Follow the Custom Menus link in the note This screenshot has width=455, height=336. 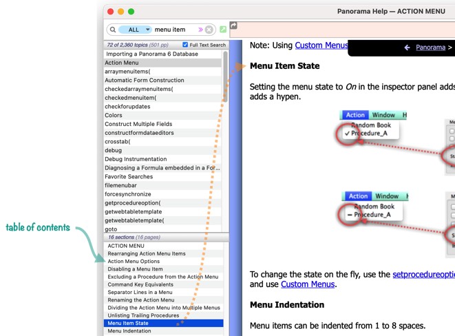(x=321, y=45)
